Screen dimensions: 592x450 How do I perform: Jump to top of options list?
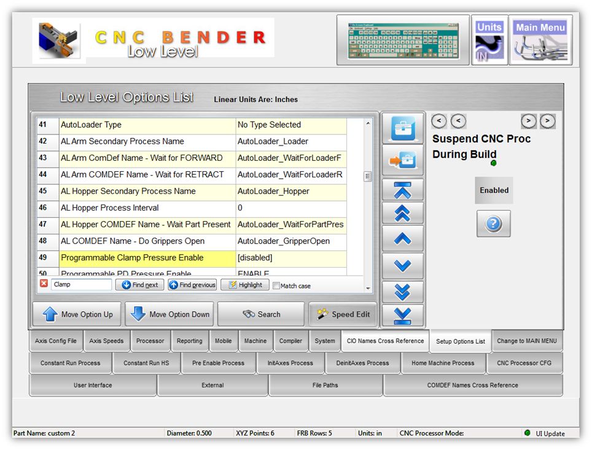(x=403, y=188)
